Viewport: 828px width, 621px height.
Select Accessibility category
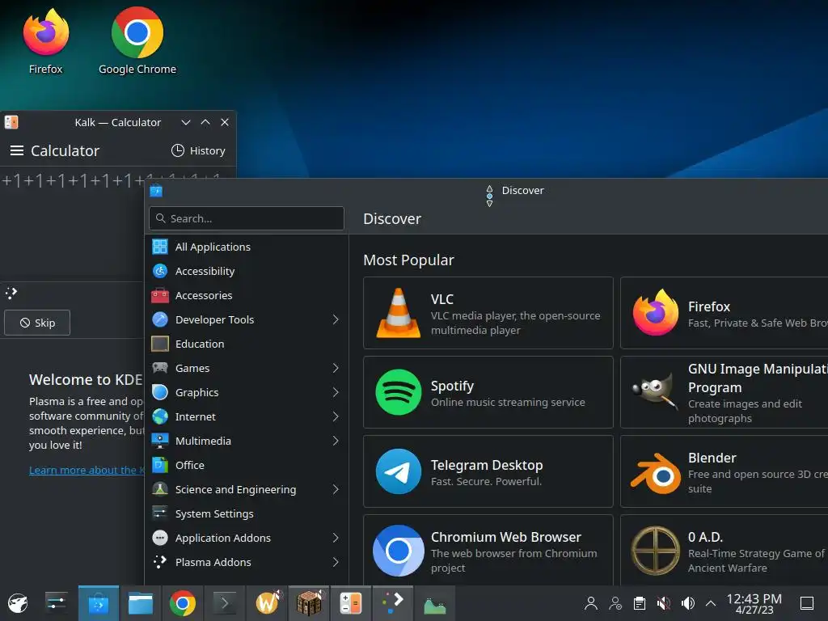tap(247, 271)
